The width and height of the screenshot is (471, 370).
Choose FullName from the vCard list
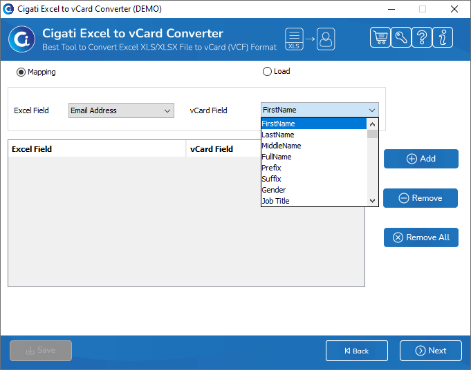pyautogui.click(x=314, y=157)
